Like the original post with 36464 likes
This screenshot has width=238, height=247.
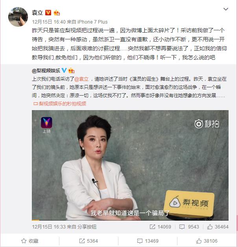click(x=218, y=227)
